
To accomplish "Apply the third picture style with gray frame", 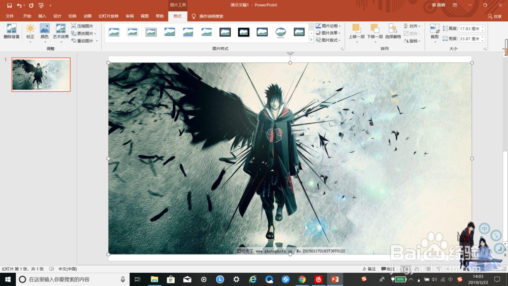I will tap(151, 31).
